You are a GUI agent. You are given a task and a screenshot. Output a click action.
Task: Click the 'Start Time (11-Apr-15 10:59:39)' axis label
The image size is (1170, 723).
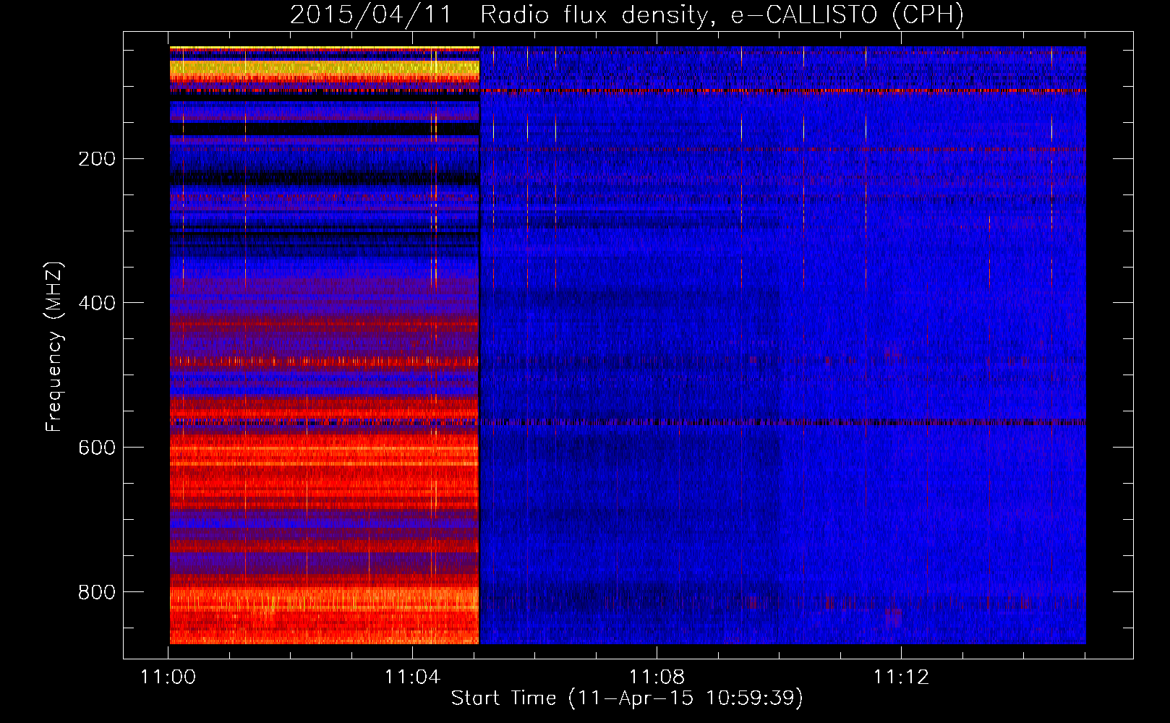pyautogui.click(x=627, y=698)
